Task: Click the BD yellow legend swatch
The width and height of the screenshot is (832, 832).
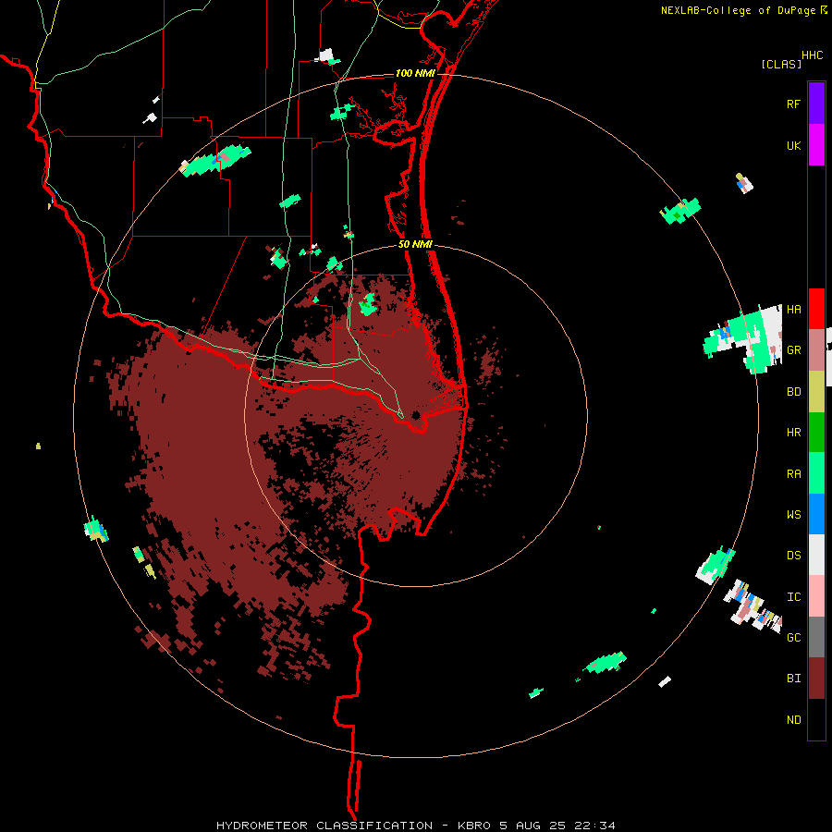Action: [x=816, y=392]
